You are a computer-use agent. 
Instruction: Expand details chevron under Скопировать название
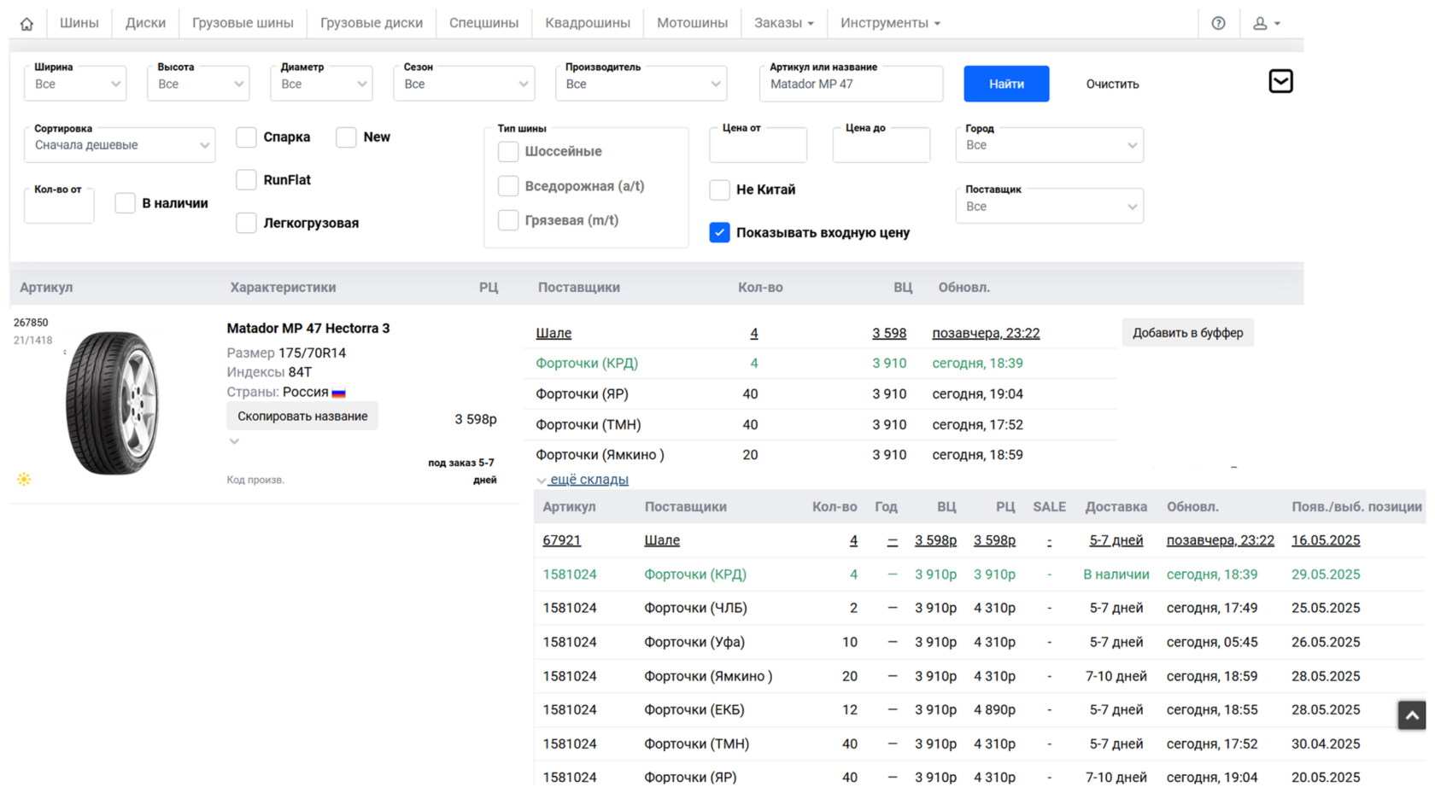pos(234,441)
